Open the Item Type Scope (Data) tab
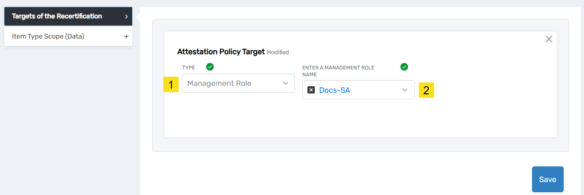 click(x=48, y=37)
